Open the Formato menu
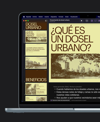Viewport: 100px width, 122px height. tap(61, 17)
